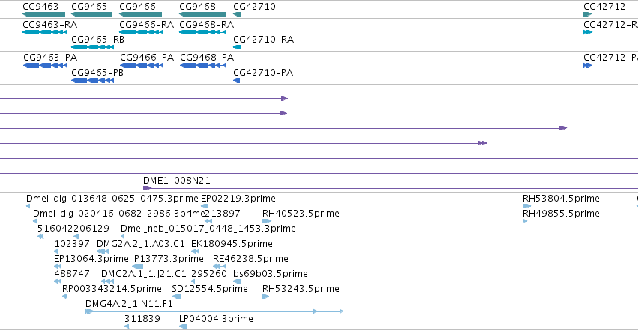Select transcript label CG42710-RA
This screenshot has width=638, height=330.
tap(264, 40)
